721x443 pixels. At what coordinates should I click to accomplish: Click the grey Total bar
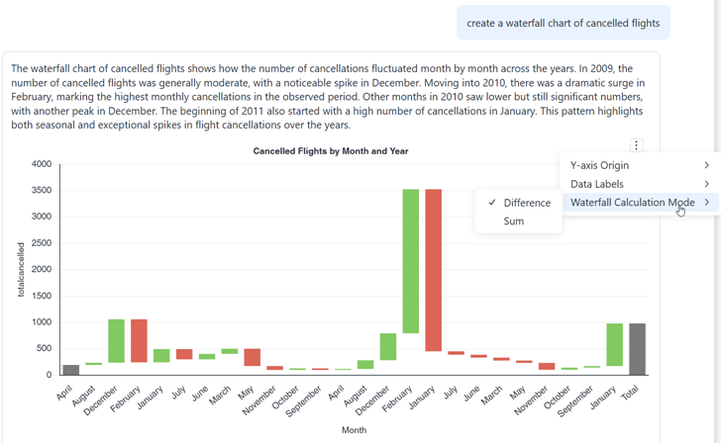pos(637,349)
